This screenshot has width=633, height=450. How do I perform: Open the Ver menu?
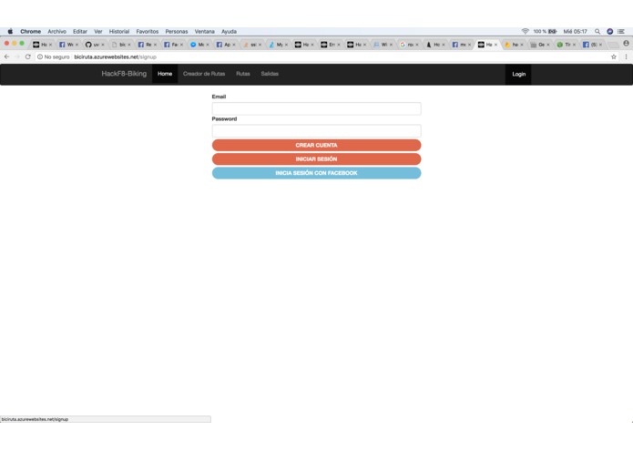pos(98,32)
